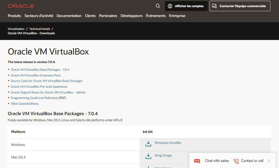Open the Documentation menu

(x=69, y=16)
